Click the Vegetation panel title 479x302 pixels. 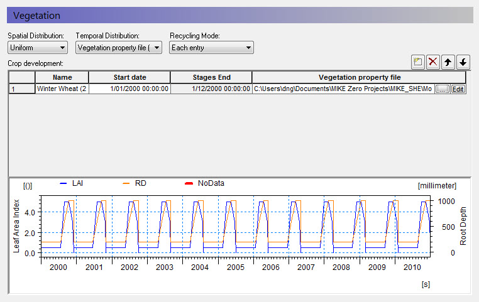pyautogui.click(x=36, y=16)
